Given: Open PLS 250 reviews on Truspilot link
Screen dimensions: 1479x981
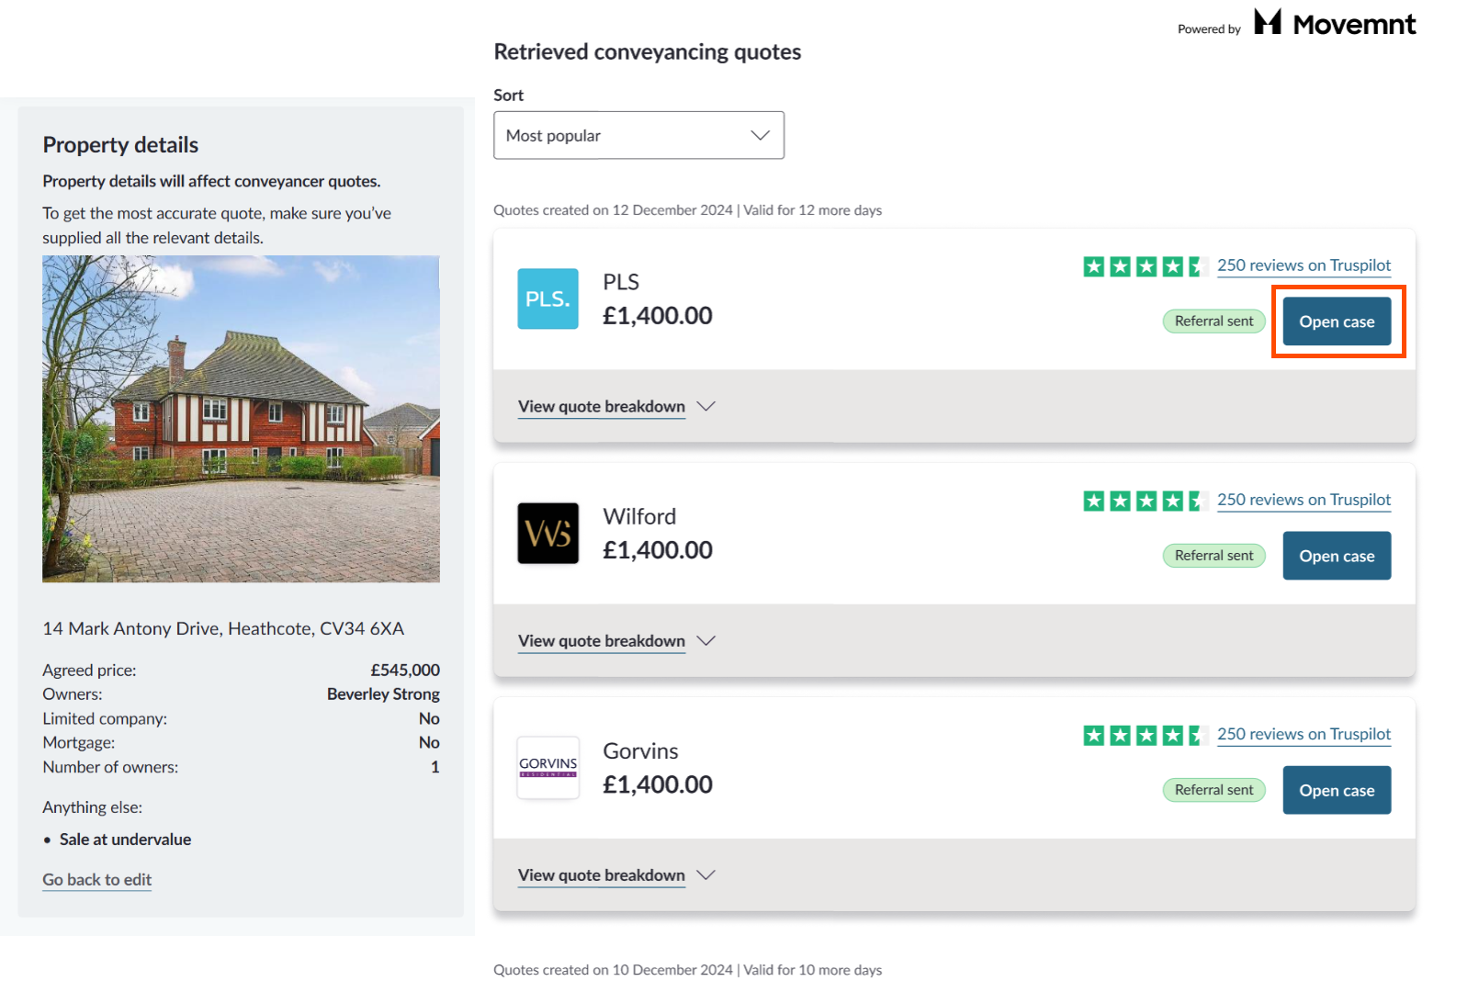Looking at the screenshot, I should (1304, 265).
